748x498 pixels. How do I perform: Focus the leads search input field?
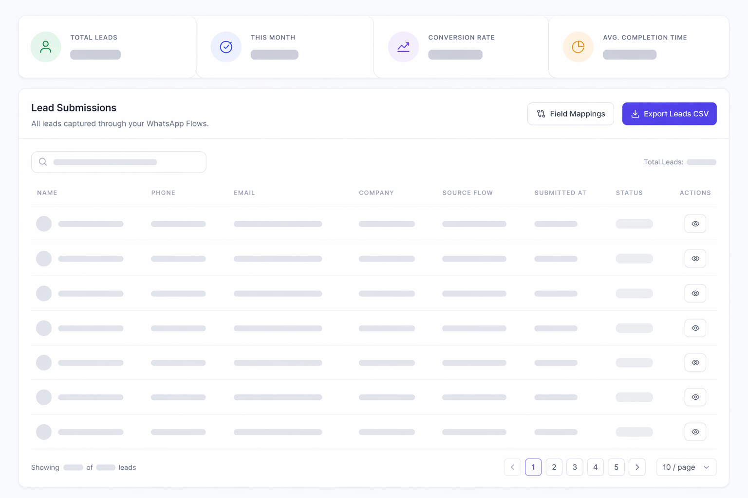119,162
